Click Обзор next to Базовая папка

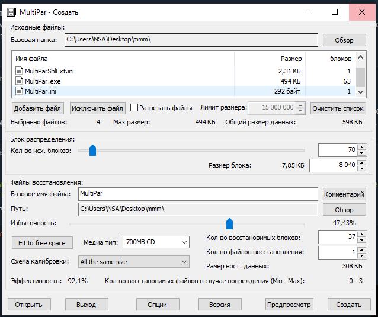coord(344,40)
